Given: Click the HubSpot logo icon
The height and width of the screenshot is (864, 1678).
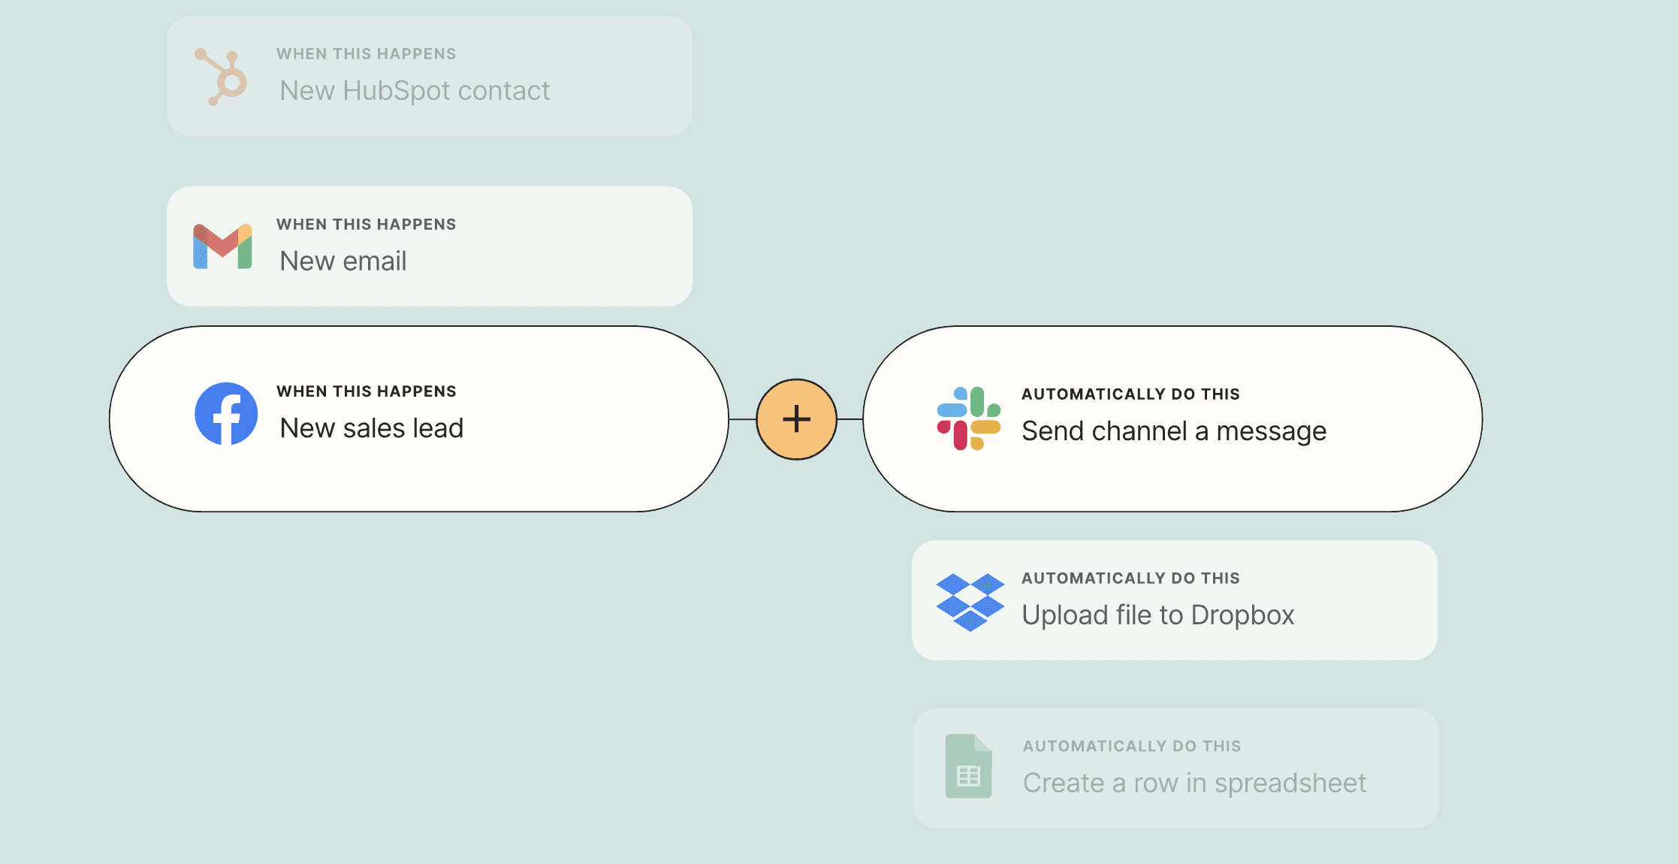Looking at the screenshot, I should coord(222,77).
